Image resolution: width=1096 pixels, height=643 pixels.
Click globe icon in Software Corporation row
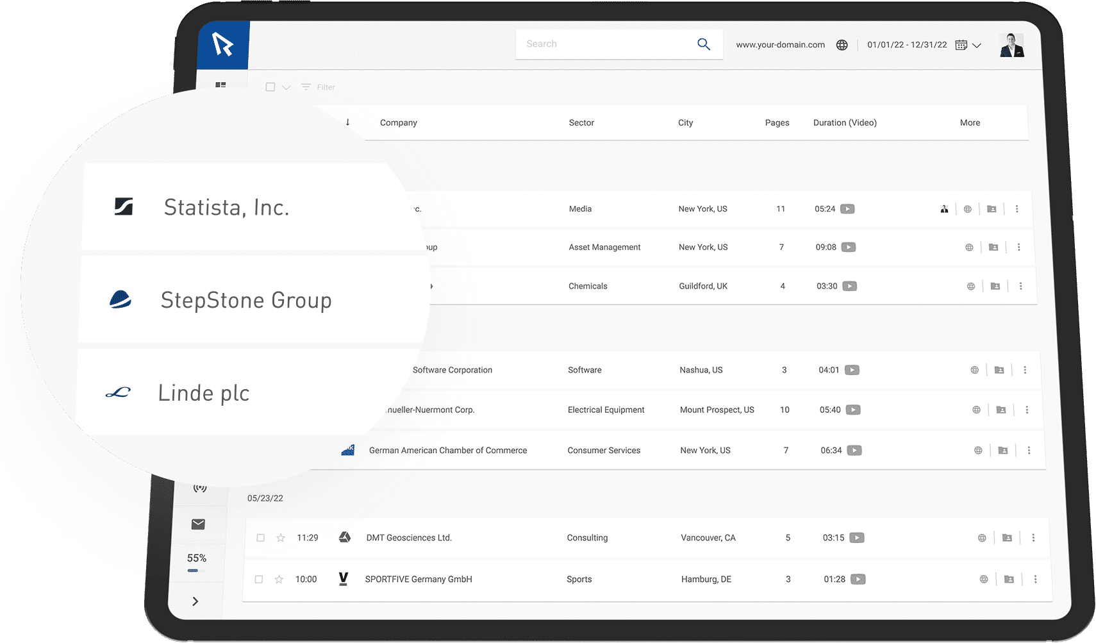tap(975, 370)
